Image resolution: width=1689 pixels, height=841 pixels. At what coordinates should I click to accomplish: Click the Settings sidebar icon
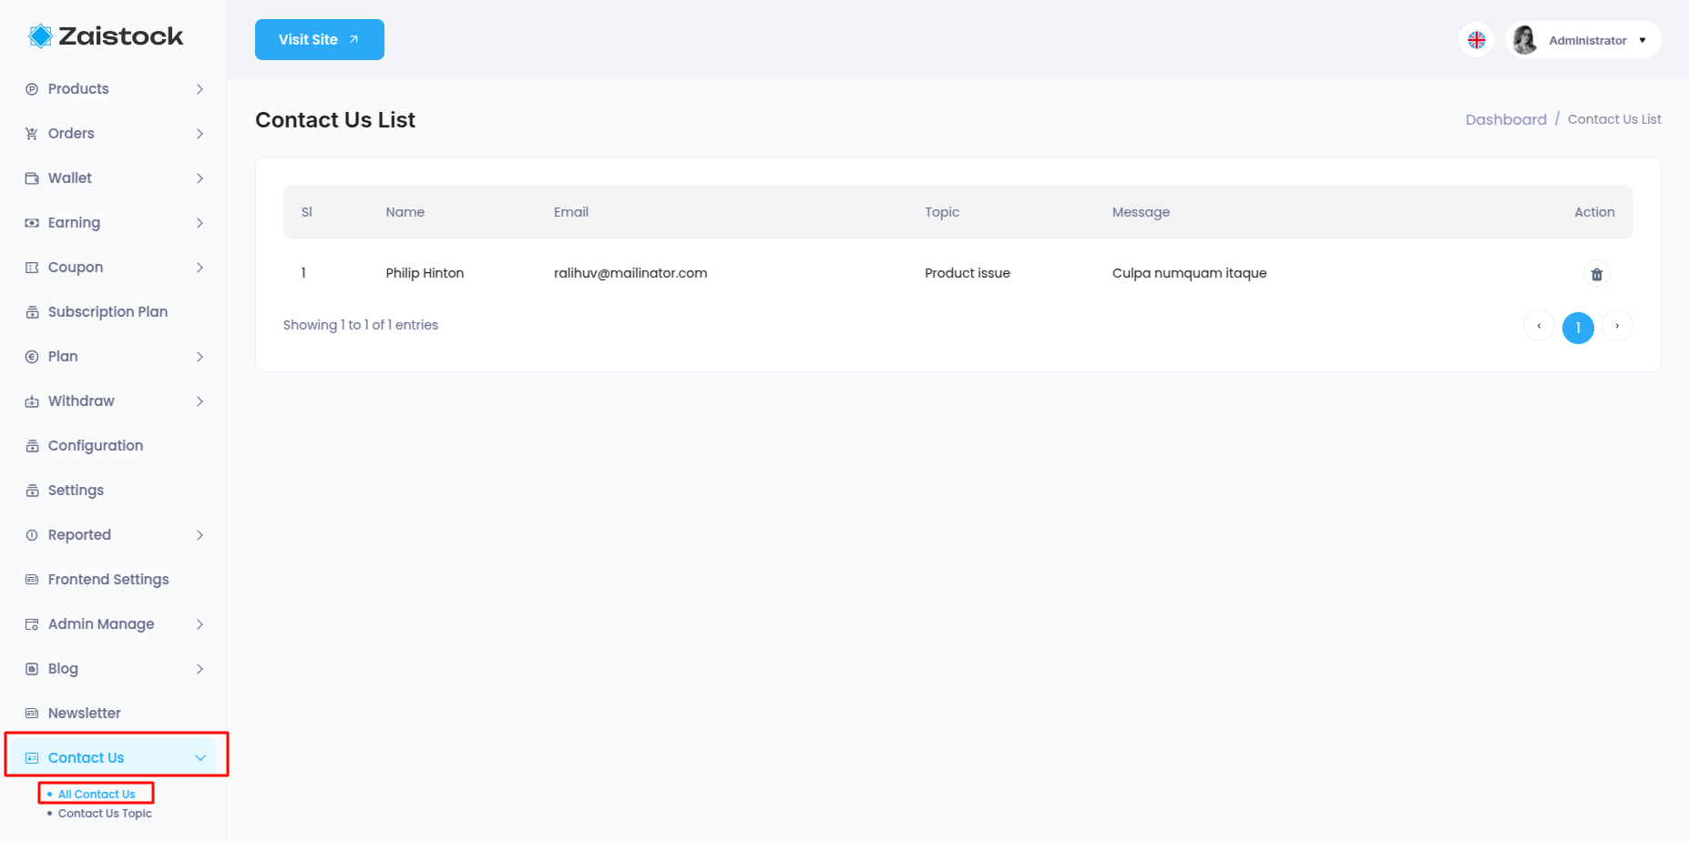32,491
